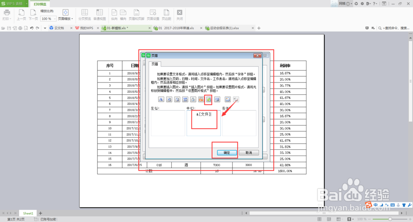The image size is (413, 222).
Task: Click the redo arrow in quick toolbar
Action: (38, 28)
